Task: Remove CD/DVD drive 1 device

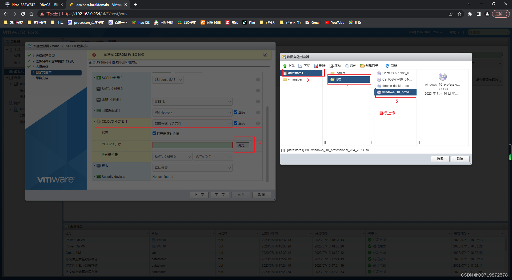Action: (x=258, y=123)
